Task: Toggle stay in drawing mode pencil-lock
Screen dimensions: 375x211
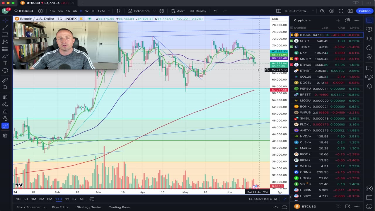Action: pyautogui.click(x=5, y=104)
